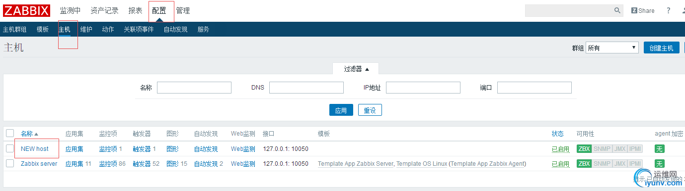Click the 重设 filter button
This screenshot has width=685, height=191.
[x=370, y=110]
